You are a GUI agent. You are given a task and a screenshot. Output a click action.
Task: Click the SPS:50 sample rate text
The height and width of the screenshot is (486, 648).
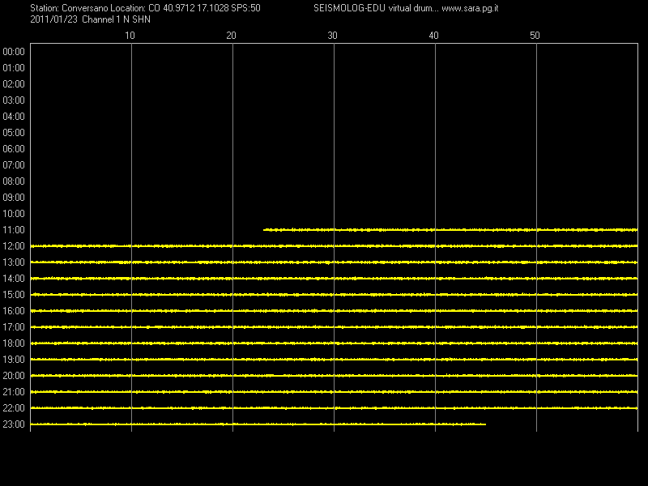pyautogui.click(x=246, y=8)
